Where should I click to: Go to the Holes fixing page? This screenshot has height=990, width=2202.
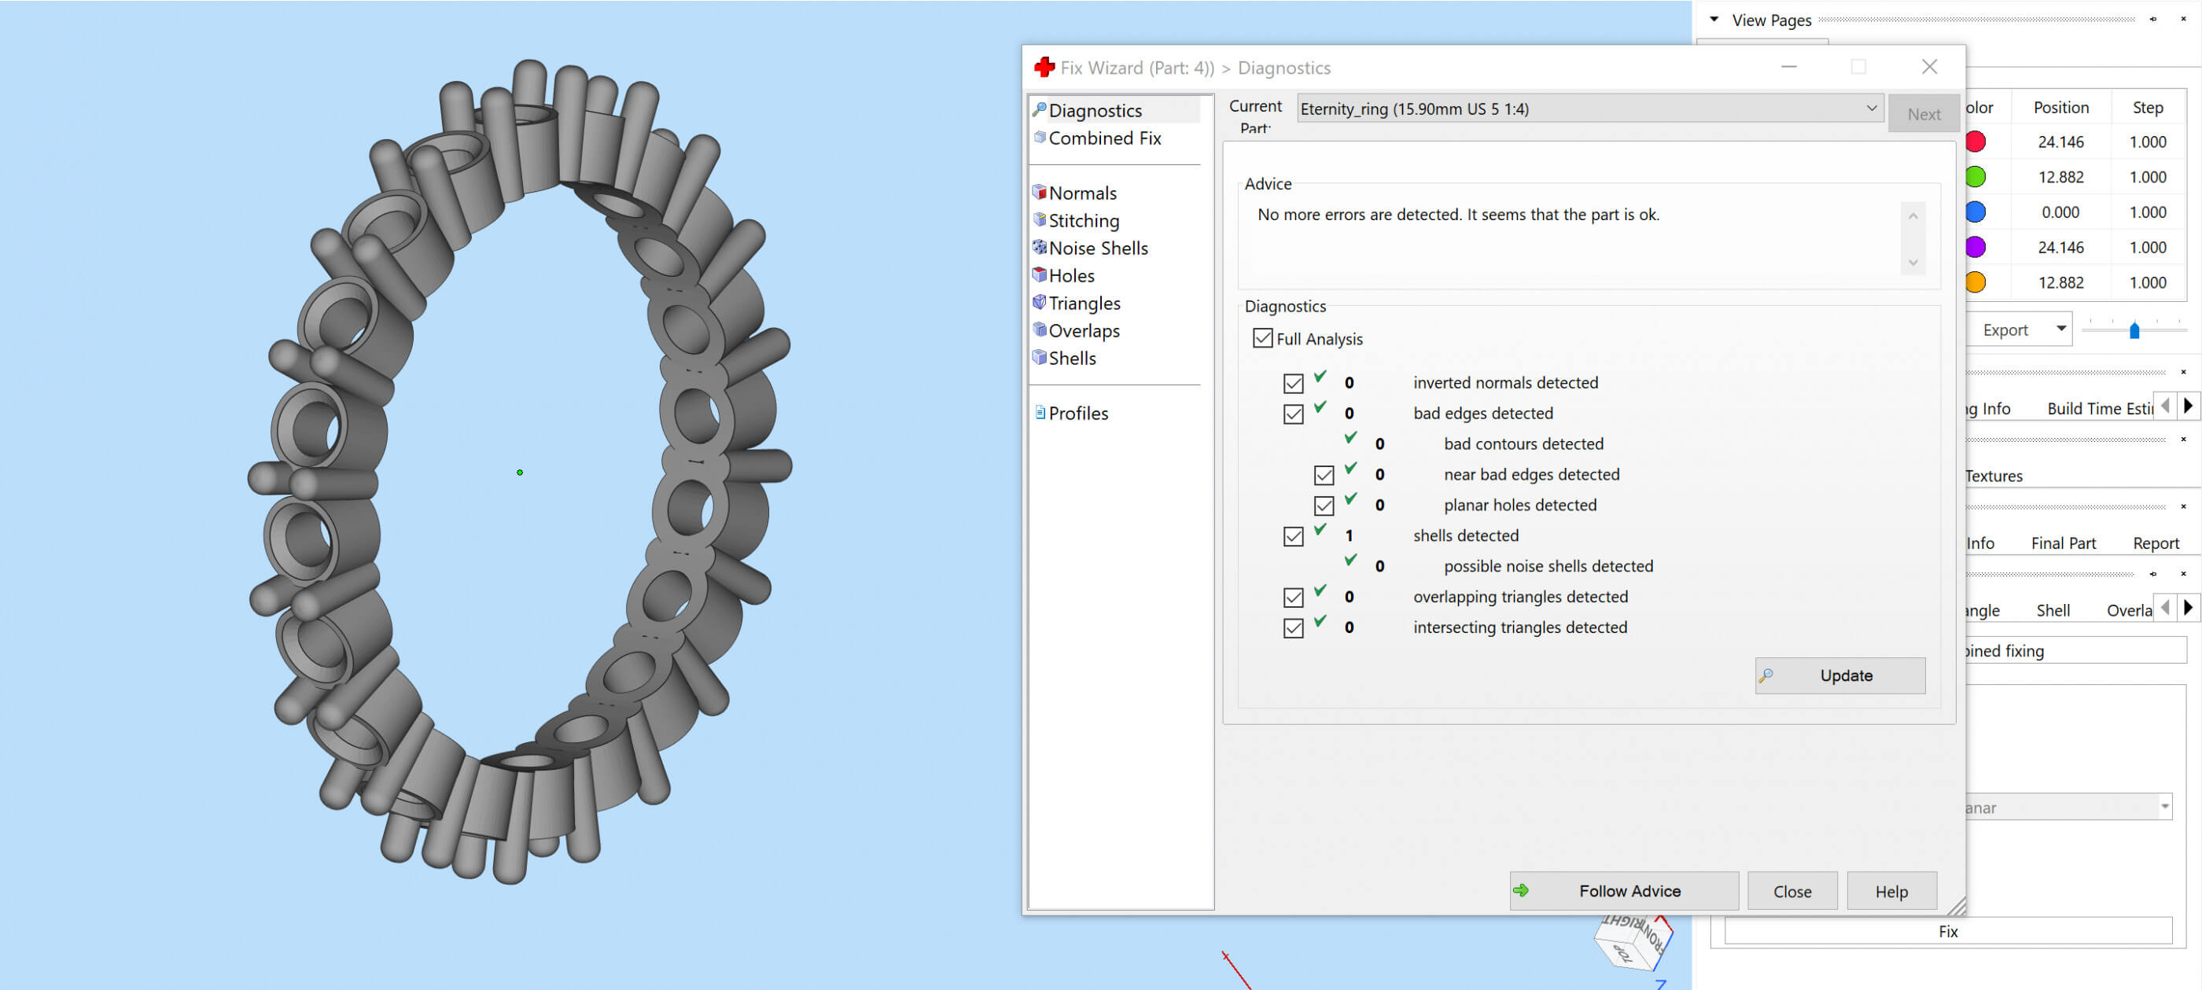(1070, 275)
